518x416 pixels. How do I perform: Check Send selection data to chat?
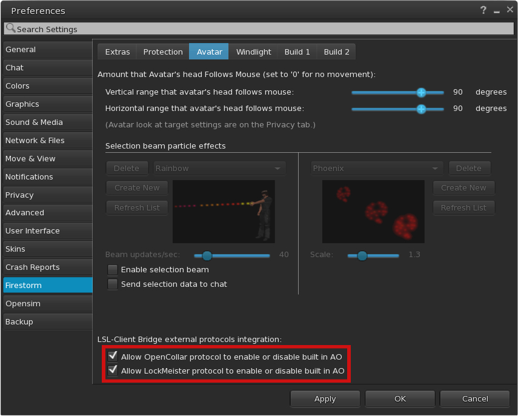113,284
